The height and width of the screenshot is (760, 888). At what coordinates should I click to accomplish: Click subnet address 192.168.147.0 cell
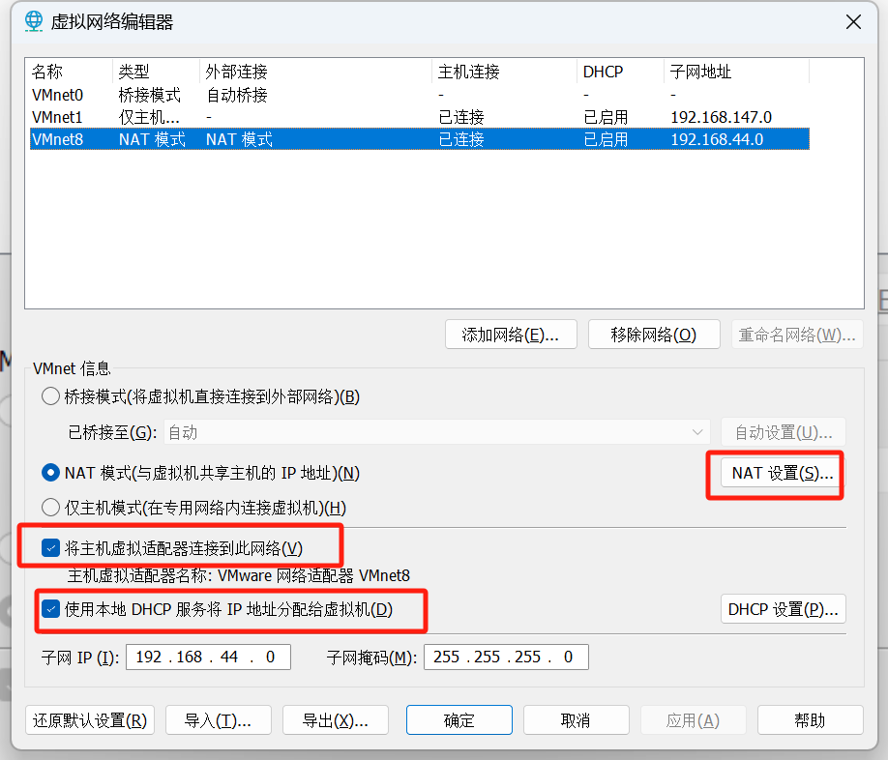coord(721,117)
